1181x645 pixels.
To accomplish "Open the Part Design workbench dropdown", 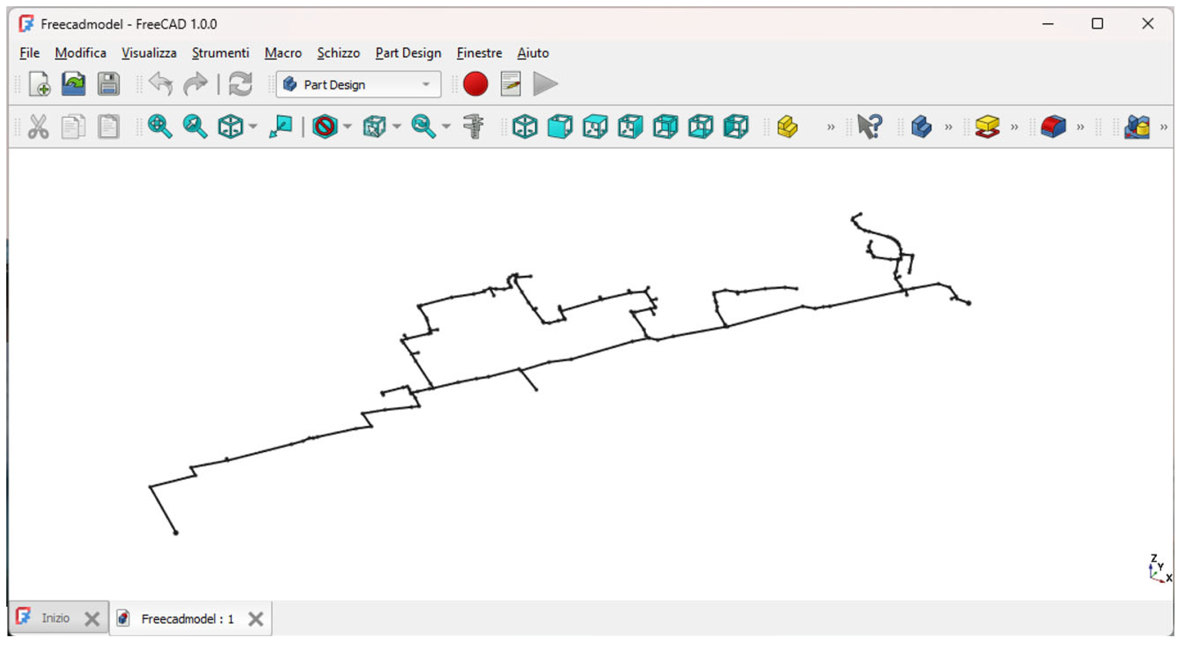I will click(359, 85).
